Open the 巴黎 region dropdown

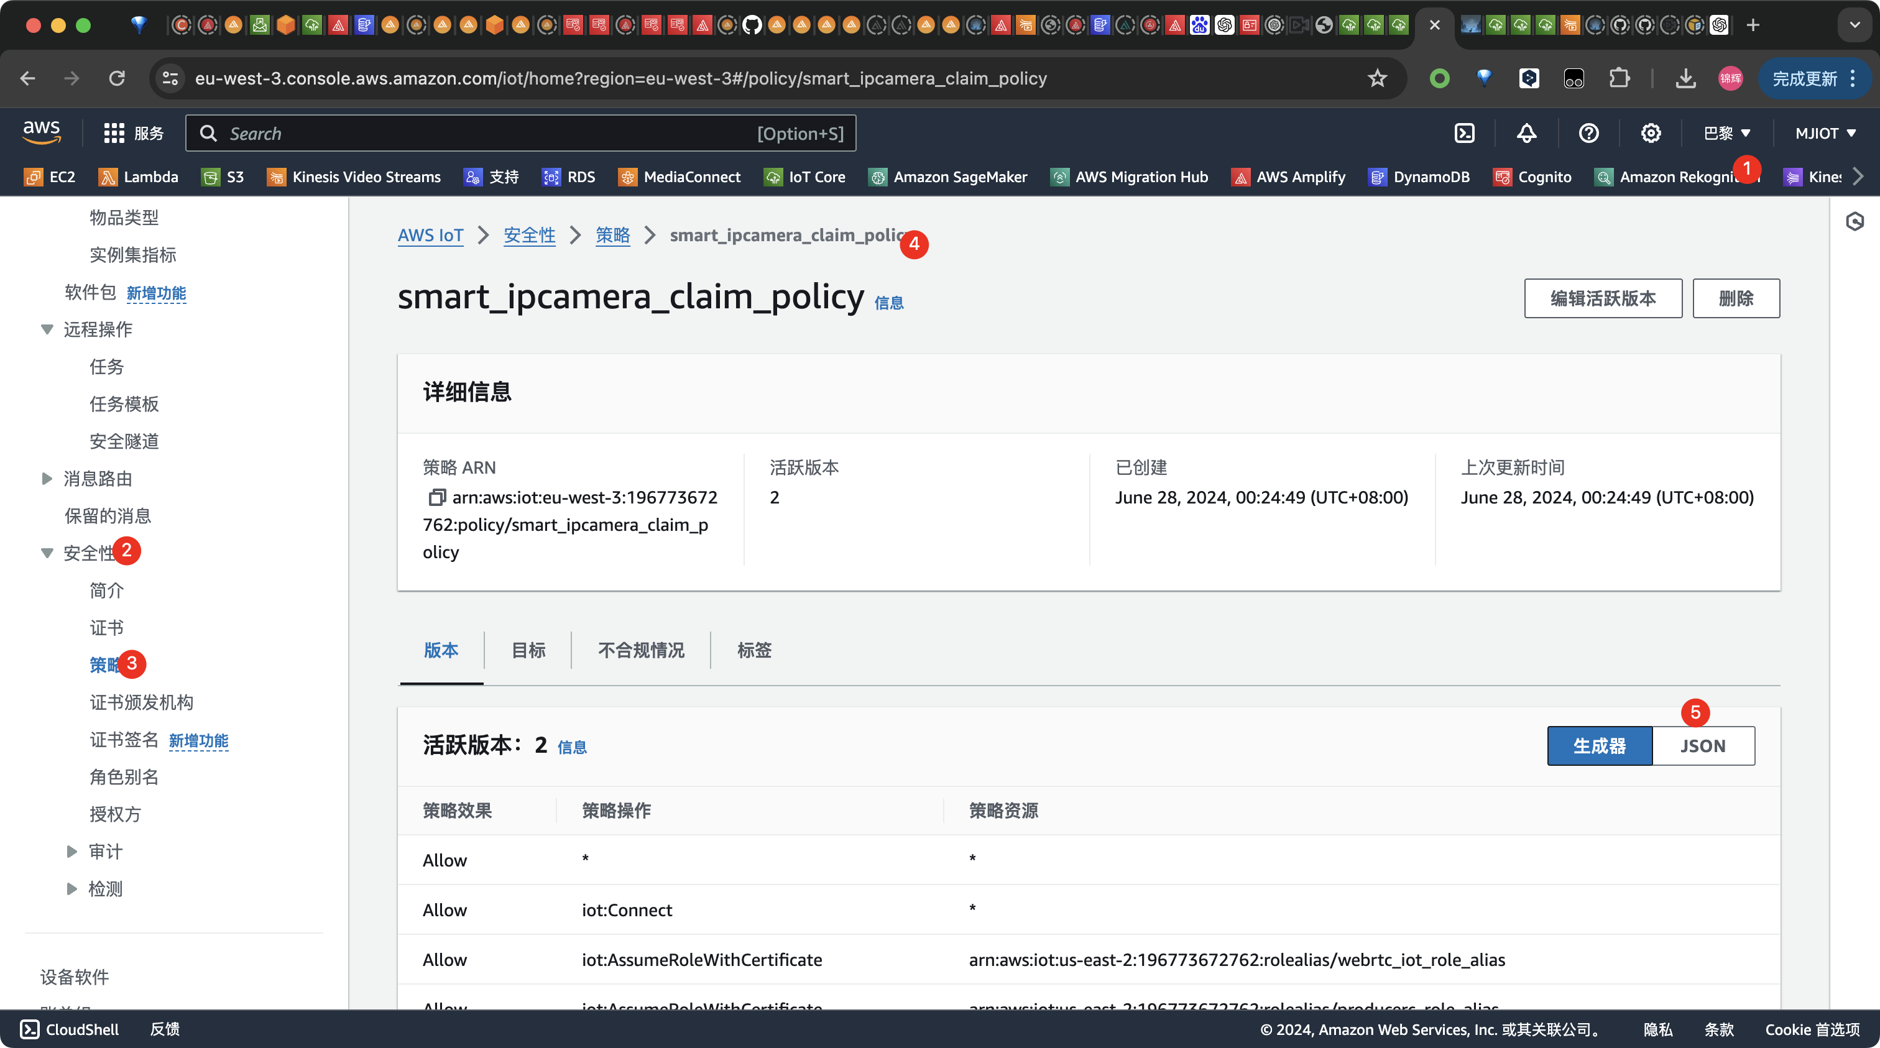point(1726,134)
